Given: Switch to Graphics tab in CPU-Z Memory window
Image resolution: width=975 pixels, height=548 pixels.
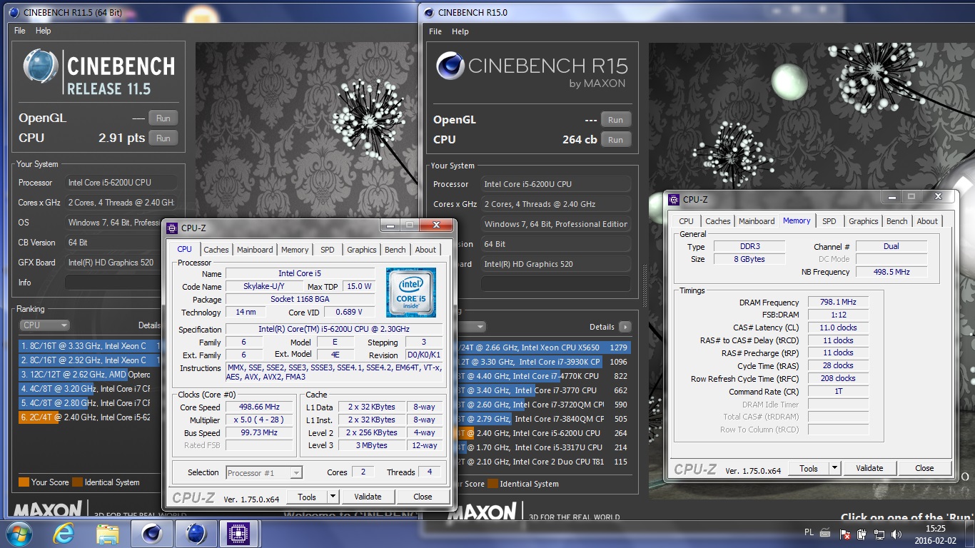Looking at the screenshot, I should pyautogui.click(x=864, y=221).
